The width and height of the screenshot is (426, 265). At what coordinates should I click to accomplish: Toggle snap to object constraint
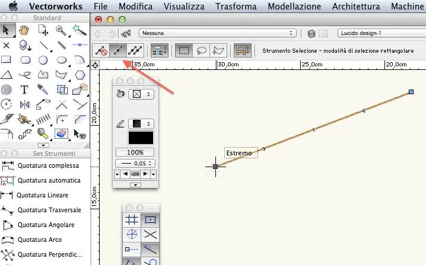[x=150, y=219]
